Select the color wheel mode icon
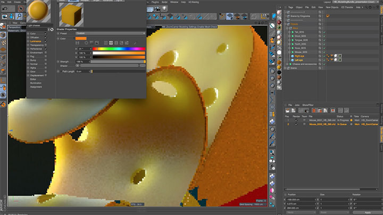Image resolution: width=383 pixels, height=215 pixels. click(86, 43)
